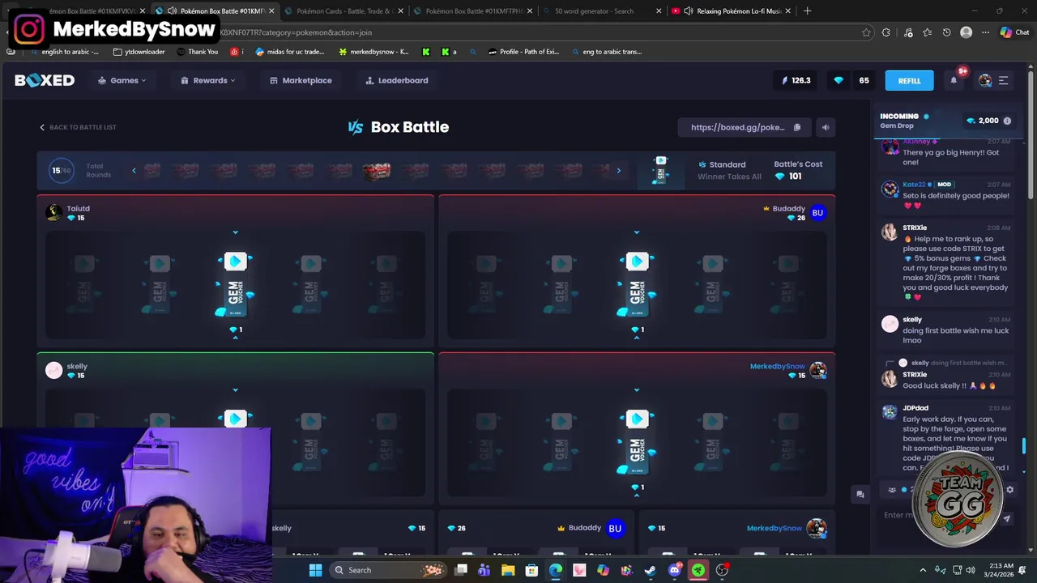This screenshot has height=583, width=1037.
Task: Click JDPdad's chat avatar
Action: (890, 412)
